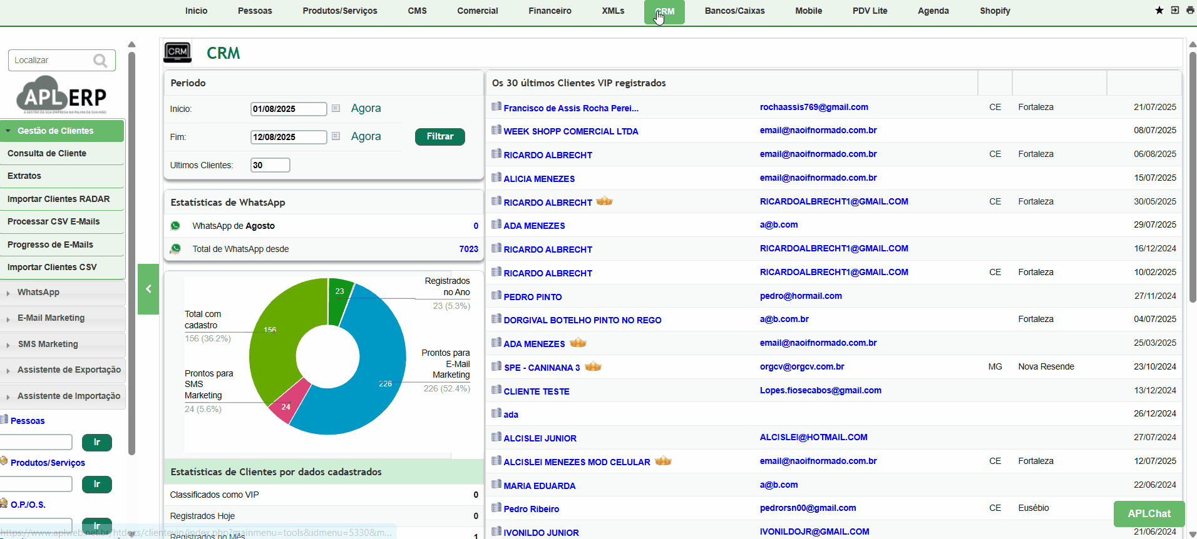Click Ir button under Produtos/Serviços
The image size is (1197, 539).
point(97,485)
